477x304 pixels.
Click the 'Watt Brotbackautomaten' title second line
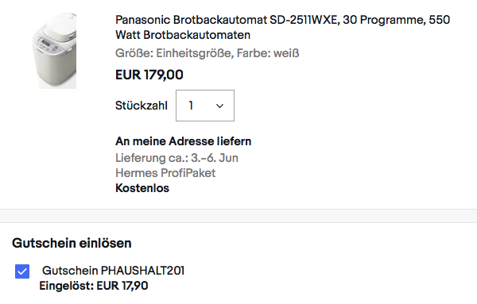[x=183, y=35]
